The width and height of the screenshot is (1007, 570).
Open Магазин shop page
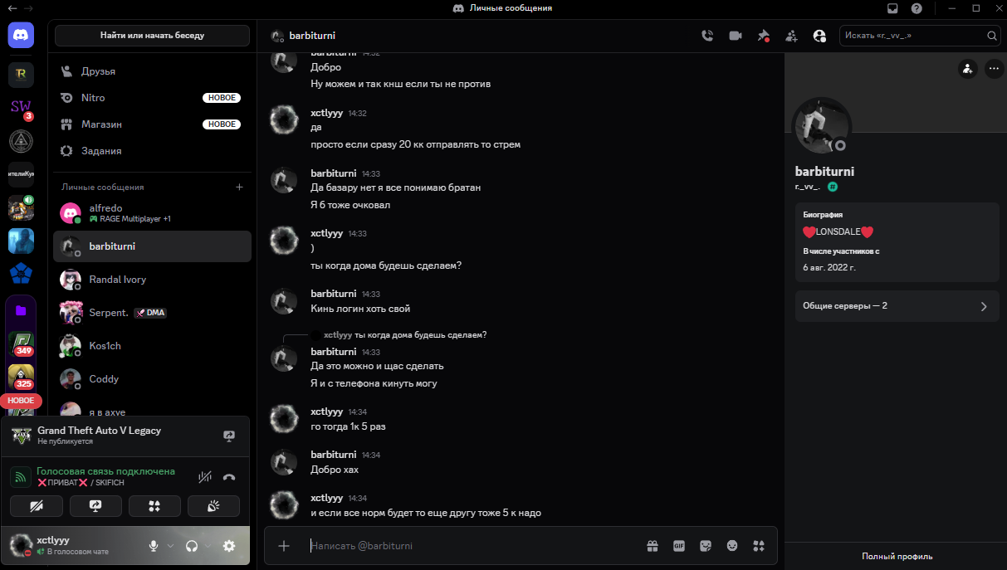pyautogui.click(x=152, y=124)
